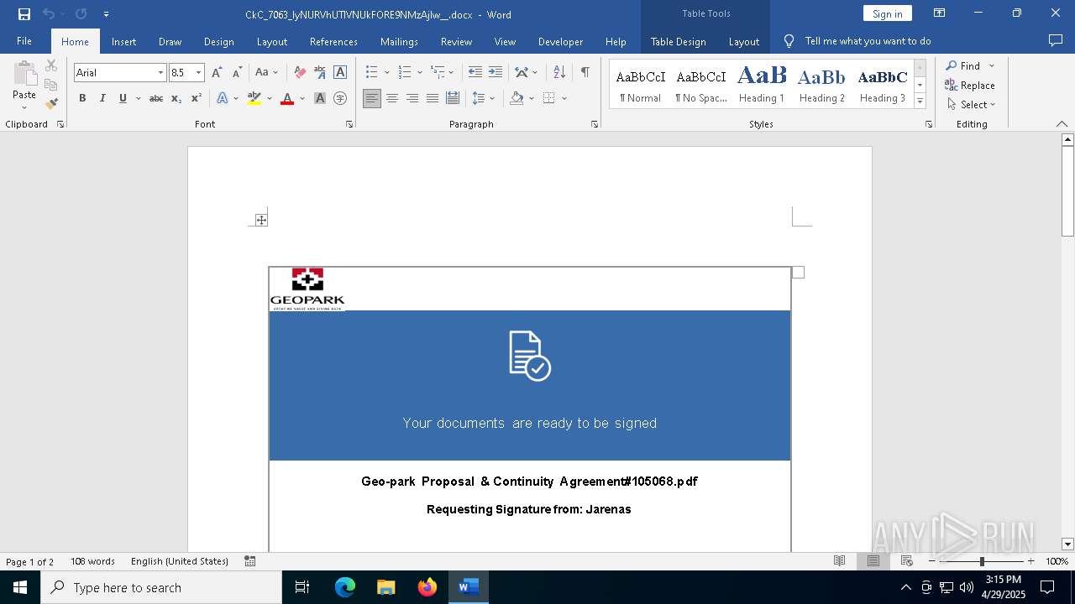This screenshot has width=1075, height=604.
Task: Open the Print Layout view icon
Action: tap(873, 561)
